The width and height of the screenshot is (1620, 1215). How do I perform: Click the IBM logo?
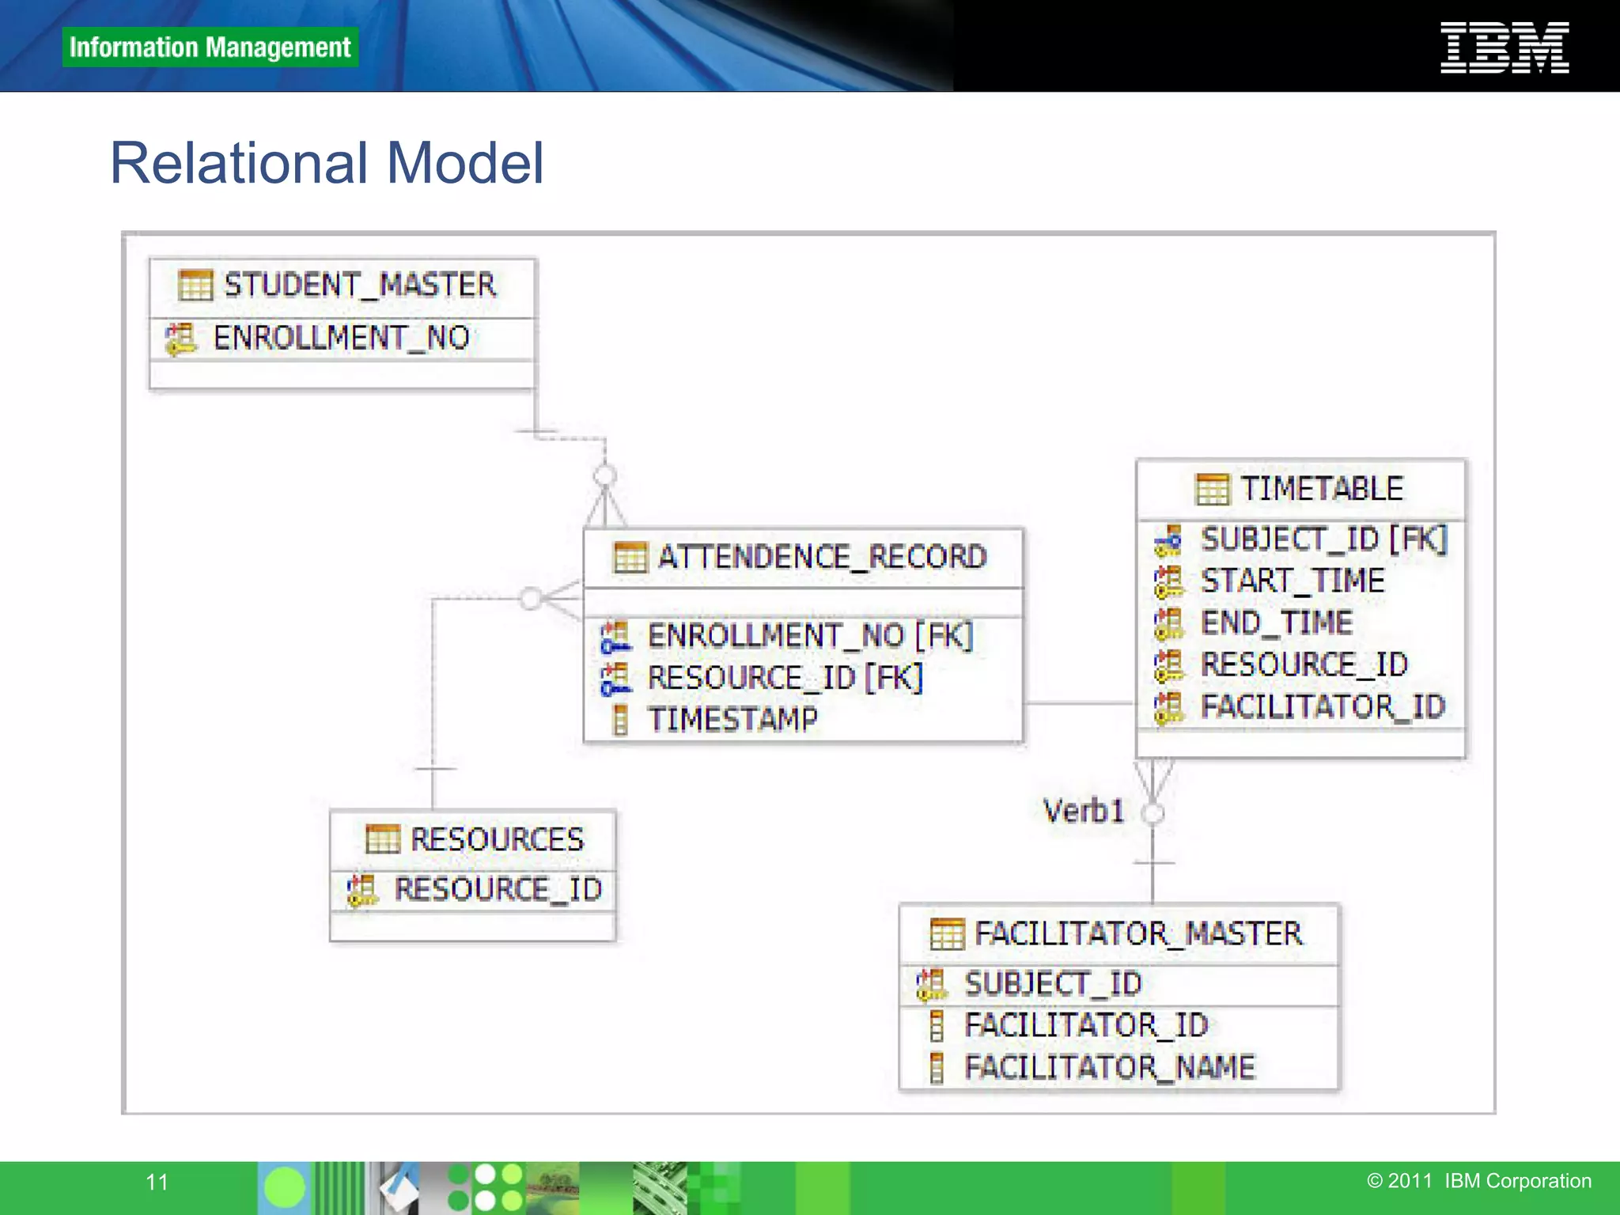click(1505, 47)
